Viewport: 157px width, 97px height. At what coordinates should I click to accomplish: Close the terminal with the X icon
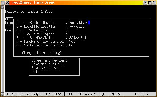pos(7,3)
